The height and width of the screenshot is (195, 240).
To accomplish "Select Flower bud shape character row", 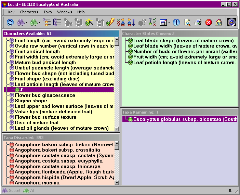I will [64, 73].
